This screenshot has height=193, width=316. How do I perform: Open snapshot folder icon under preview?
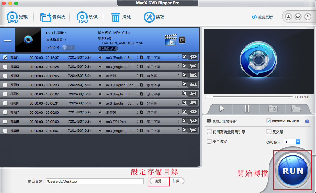coord(296,109)
